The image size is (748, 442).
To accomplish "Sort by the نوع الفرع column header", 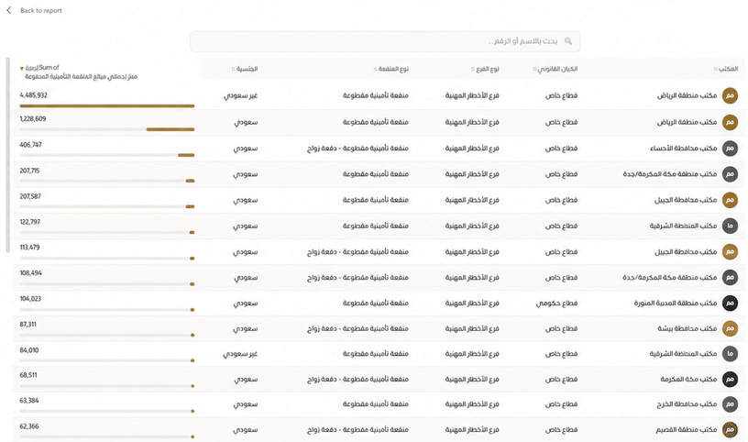I will tap(485, 69).
